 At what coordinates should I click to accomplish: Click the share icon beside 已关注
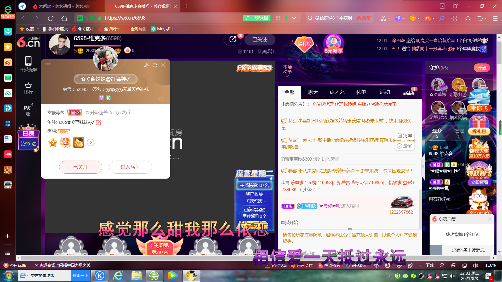[233, 39]
